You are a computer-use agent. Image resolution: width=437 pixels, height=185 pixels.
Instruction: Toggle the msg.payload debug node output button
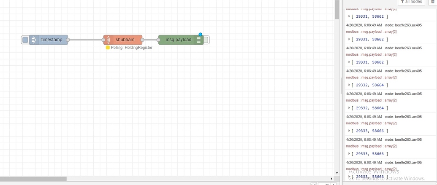[206, 40]
